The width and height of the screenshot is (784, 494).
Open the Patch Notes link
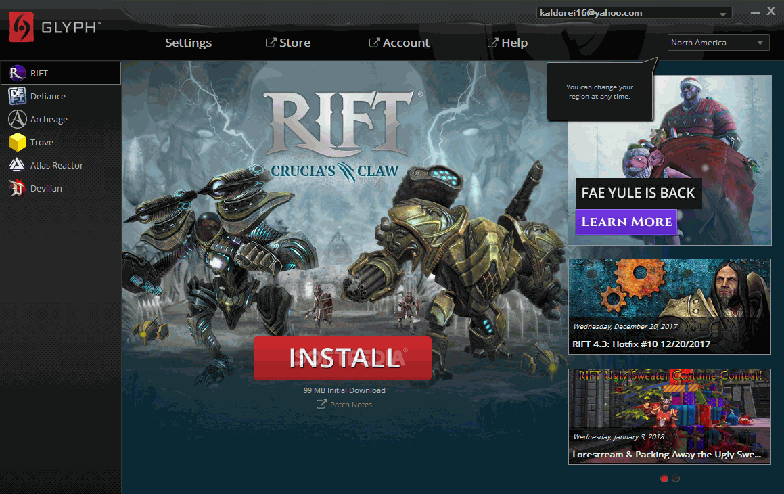pos(351,405)
